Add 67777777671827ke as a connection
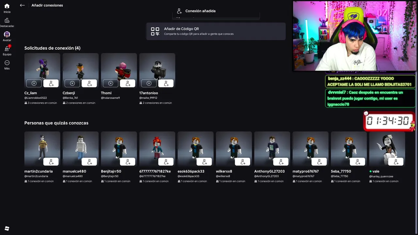 pyautogui.click(x=166, y=162)
